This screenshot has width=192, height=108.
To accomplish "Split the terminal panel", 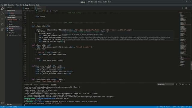I will coord(180,84).
